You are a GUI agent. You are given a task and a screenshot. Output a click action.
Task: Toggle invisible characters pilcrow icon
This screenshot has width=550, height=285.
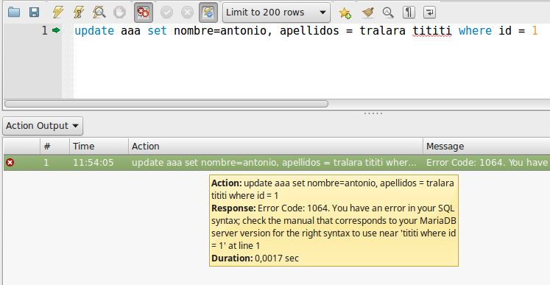[x=409, y=13]
